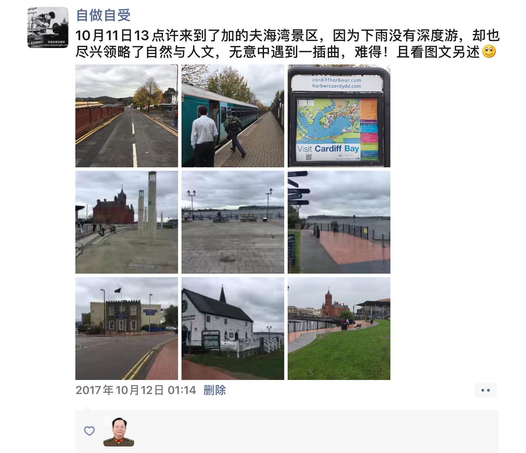Open the white Norwegian church photo
Screen dimensions: 526x453
coord(233,329)
